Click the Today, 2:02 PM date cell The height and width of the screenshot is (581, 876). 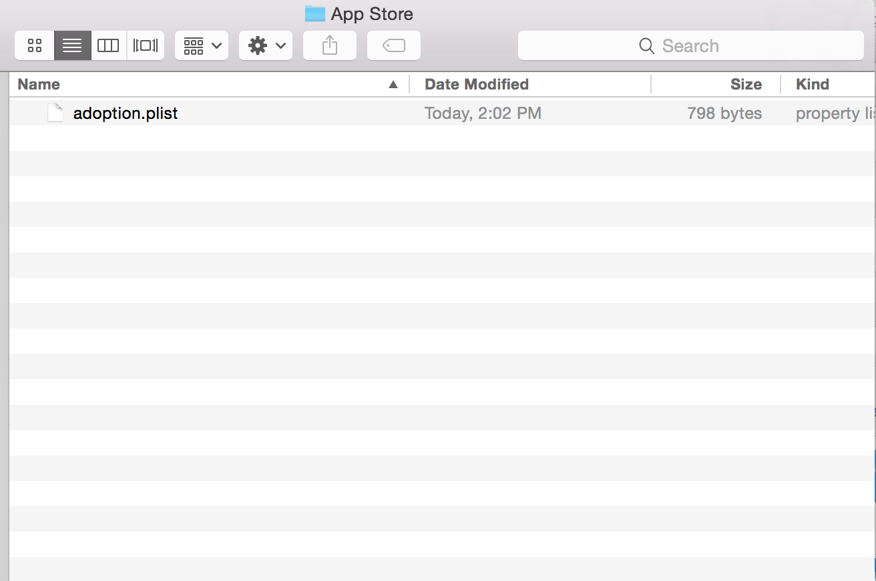(x=483, y=114)
